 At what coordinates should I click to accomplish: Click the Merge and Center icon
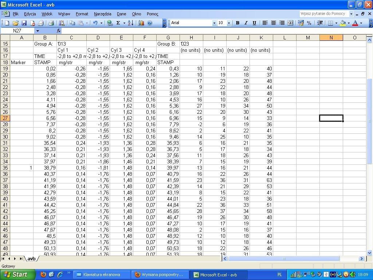[290, 23]
